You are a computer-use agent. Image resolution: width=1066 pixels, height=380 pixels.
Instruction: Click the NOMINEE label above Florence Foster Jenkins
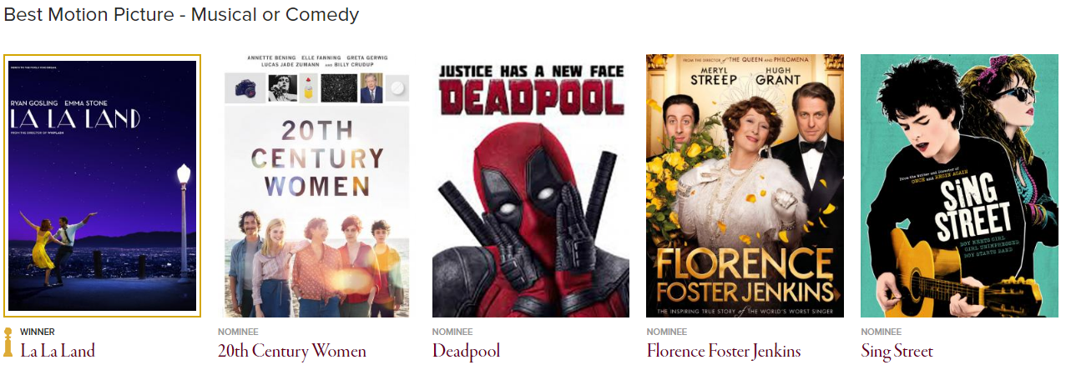coord(666,332)
